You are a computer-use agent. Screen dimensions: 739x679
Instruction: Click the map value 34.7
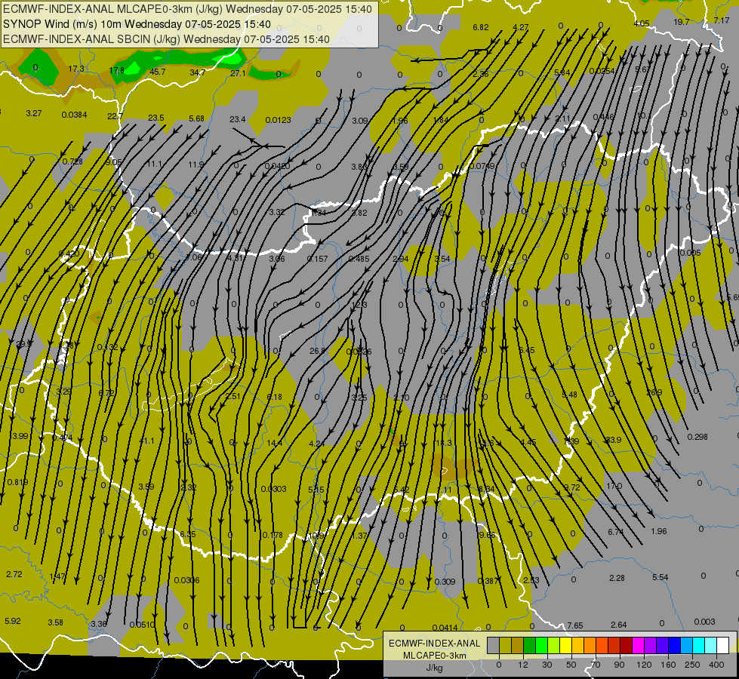tap(198, 72)
